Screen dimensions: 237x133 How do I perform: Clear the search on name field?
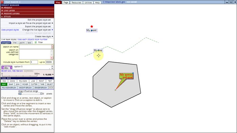pos(52,47)
